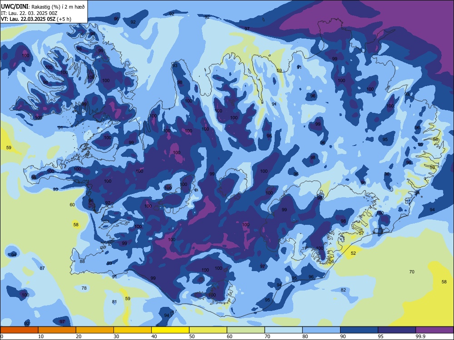The image size is (454, 340).
Task: Click the 78 humidity value on the map
Action: (x=84, y=288)
